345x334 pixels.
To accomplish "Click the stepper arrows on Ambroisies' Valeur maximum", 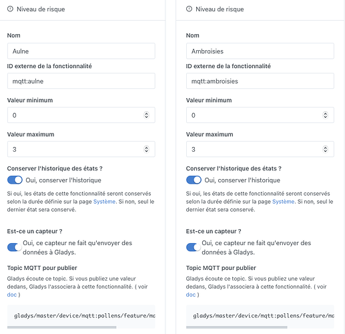I will click(x=325, y=149).
